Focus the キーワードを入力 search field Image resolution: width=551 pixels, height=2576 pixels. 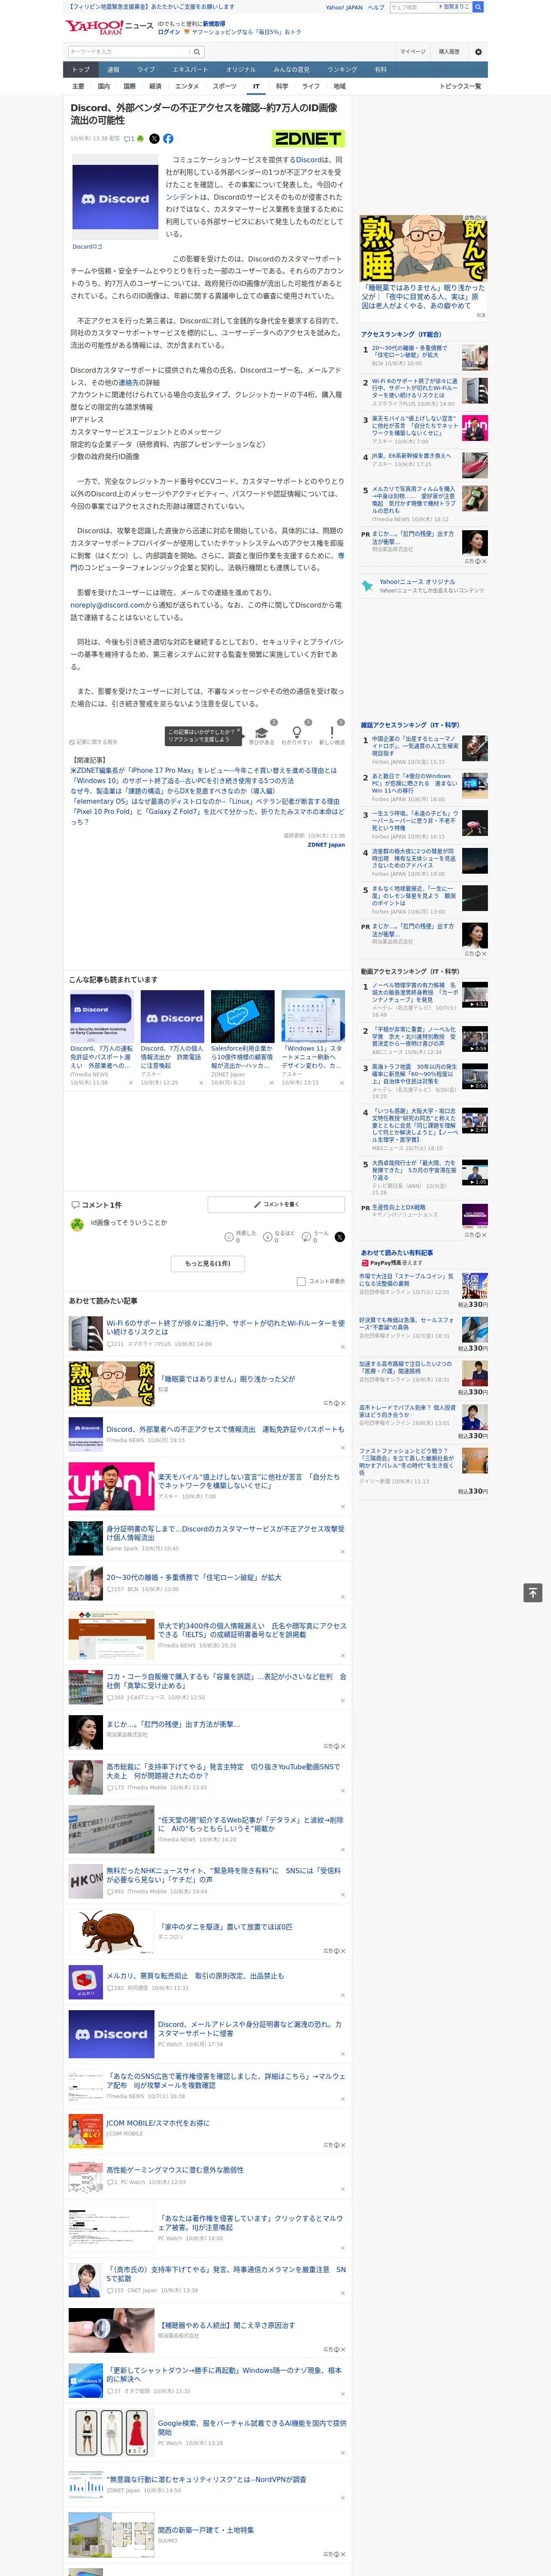click(129, 51)
